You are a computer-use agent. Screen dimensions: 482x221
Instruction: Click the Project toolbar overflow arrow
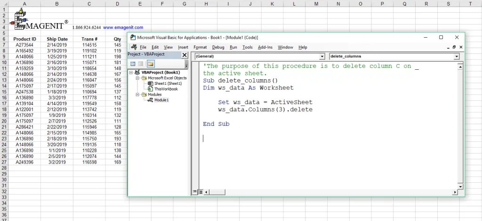[x=186, y=64]
